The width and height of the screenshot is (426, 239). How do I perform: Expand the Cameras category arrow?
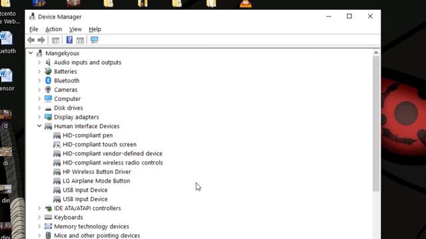pyautogui.click(x=39, y=90)
